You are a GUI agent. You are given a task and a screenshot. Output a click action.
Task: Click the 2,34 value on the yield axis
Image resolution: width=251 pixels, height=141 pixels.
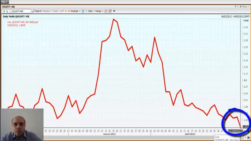click(246, 27)
